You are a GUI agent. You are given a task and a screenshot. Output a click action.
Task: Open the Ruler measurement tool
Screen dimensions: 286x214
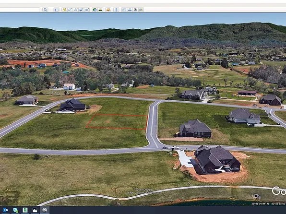[x=116, y=10]
